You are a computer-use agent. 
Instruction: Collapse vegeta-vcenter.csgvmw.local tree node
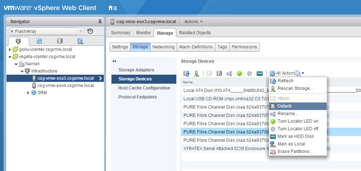[x=10, y=57]
